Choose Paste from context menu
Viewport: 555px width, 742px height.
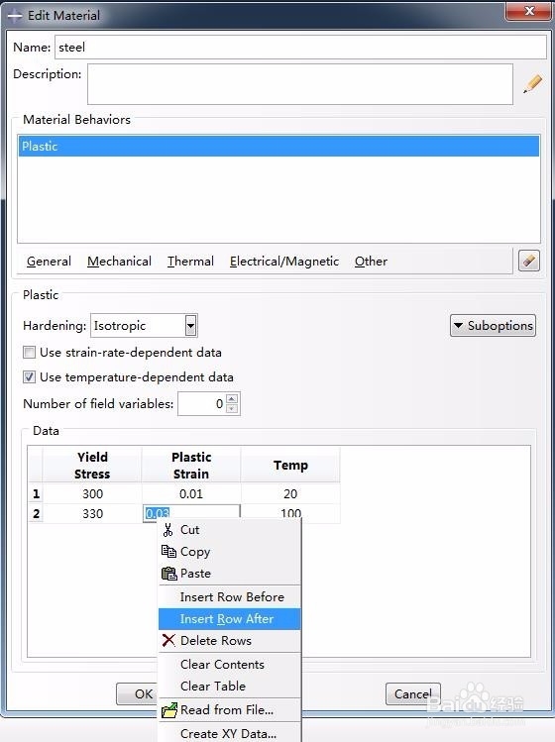point(230,574)
